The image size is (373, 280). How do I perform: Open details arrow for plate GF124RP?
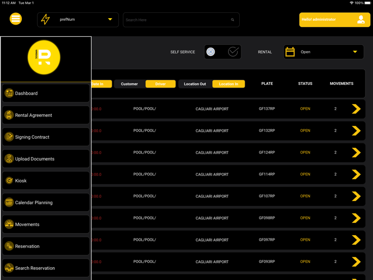(x=356, y=153)
